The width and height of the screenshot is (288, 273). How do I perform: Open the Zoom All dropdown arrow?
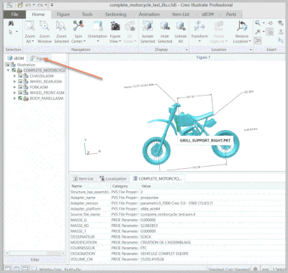[33, 42]
